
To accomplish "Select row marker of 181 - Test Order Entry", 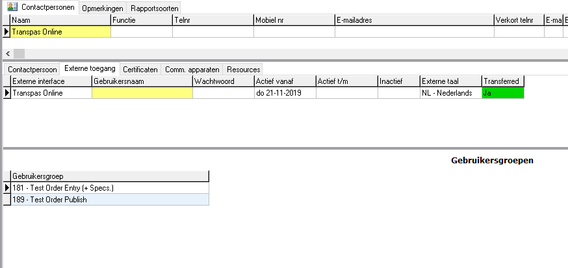I will point(6,188).
